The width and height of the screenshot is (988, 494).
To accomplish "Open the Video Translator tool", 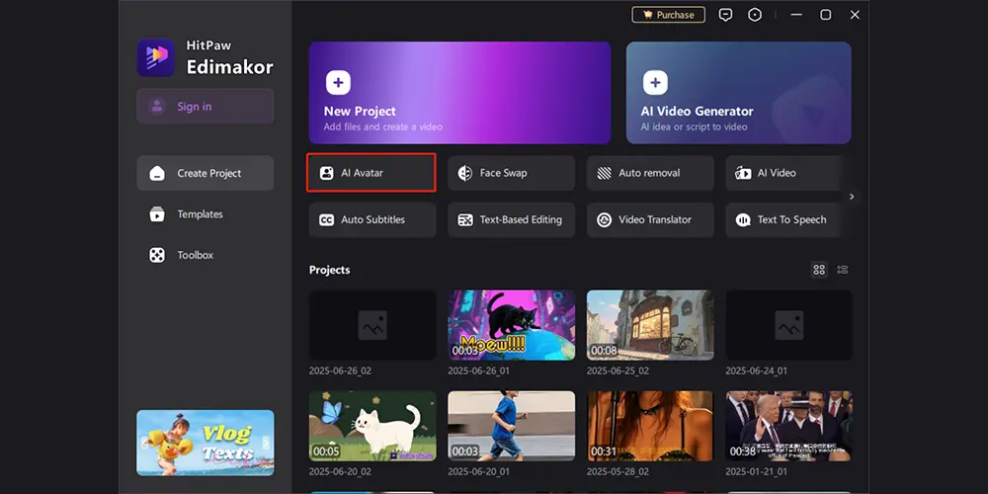I will point(649,219).
